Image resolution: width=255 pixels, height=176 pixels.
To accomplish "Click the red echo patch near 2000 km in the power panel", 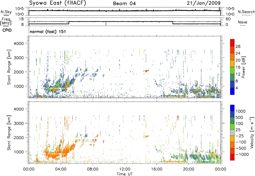I will point(147,71).
